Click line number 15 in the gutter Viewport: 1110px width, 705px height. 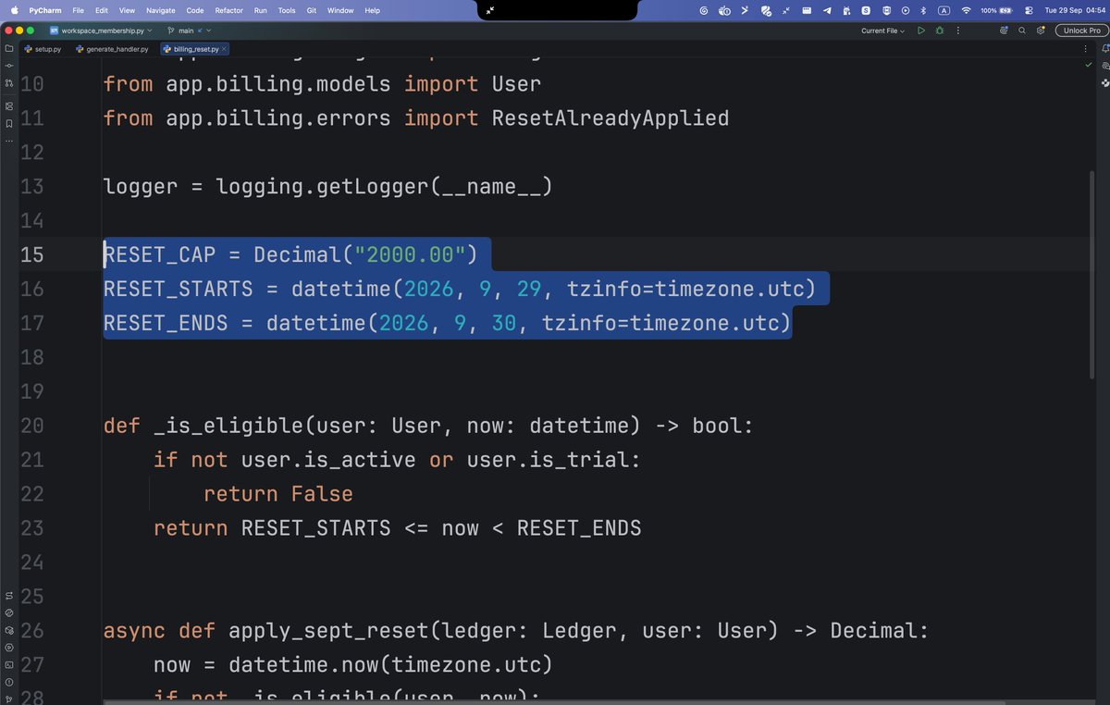pos(31,254)
